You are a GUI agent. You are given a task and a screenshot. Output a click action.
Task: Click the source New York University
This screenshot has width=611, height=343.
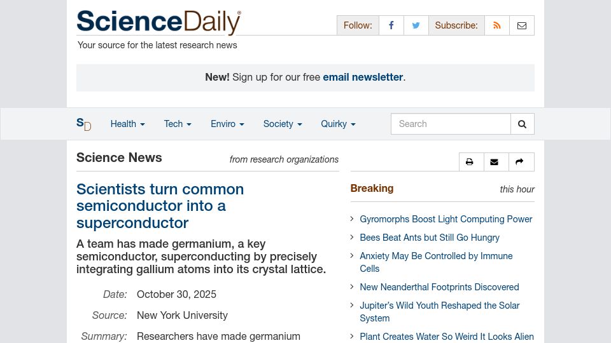(x=182, y=316)
